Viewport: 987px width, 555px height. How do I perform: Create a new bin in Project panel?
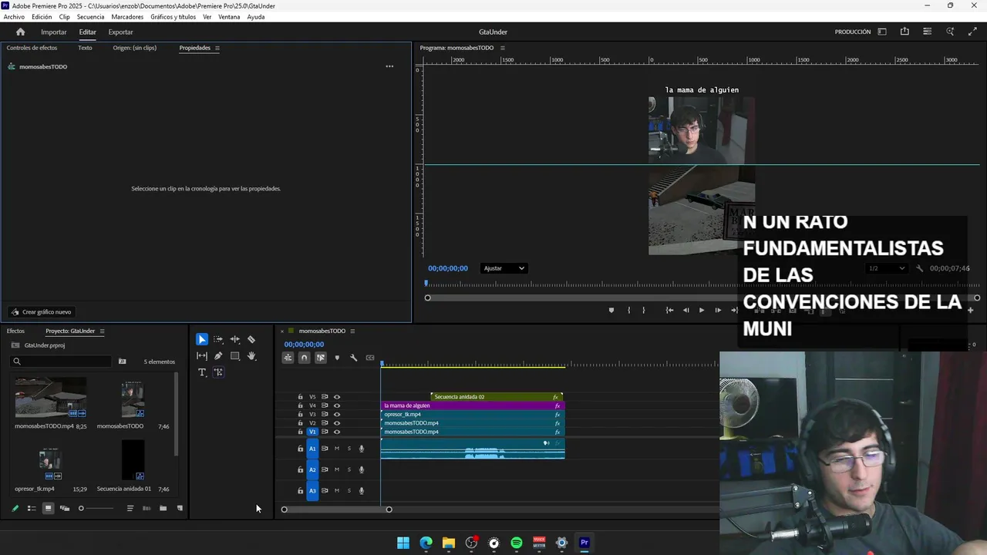163,508
